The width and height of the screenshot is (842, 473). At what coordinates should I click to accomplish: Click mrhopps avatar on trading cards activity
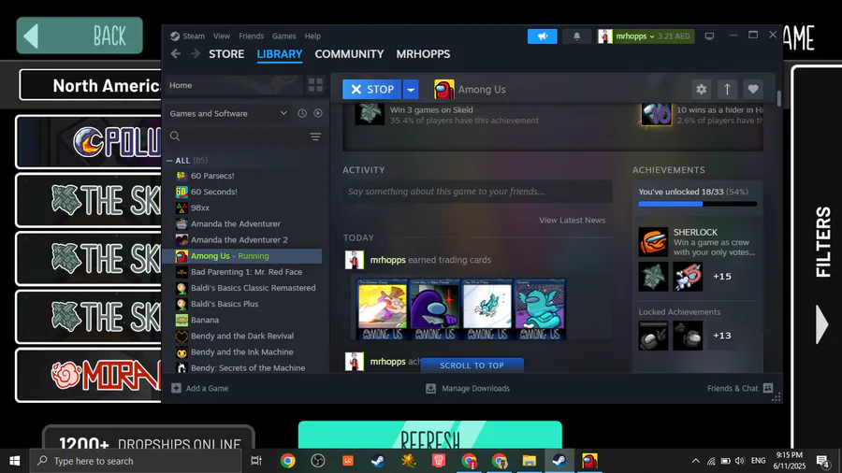click(x=355, y=260)
